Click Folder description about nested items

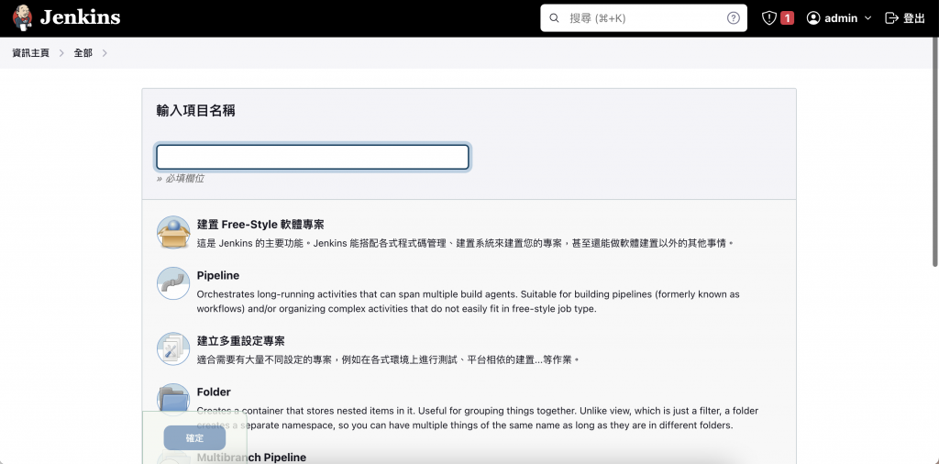pos(478,418)
